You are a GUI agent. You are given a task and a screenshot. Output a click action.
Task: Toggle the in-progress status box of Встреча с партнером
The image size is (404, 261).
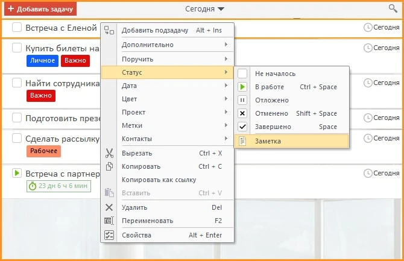tap(17, 173)
